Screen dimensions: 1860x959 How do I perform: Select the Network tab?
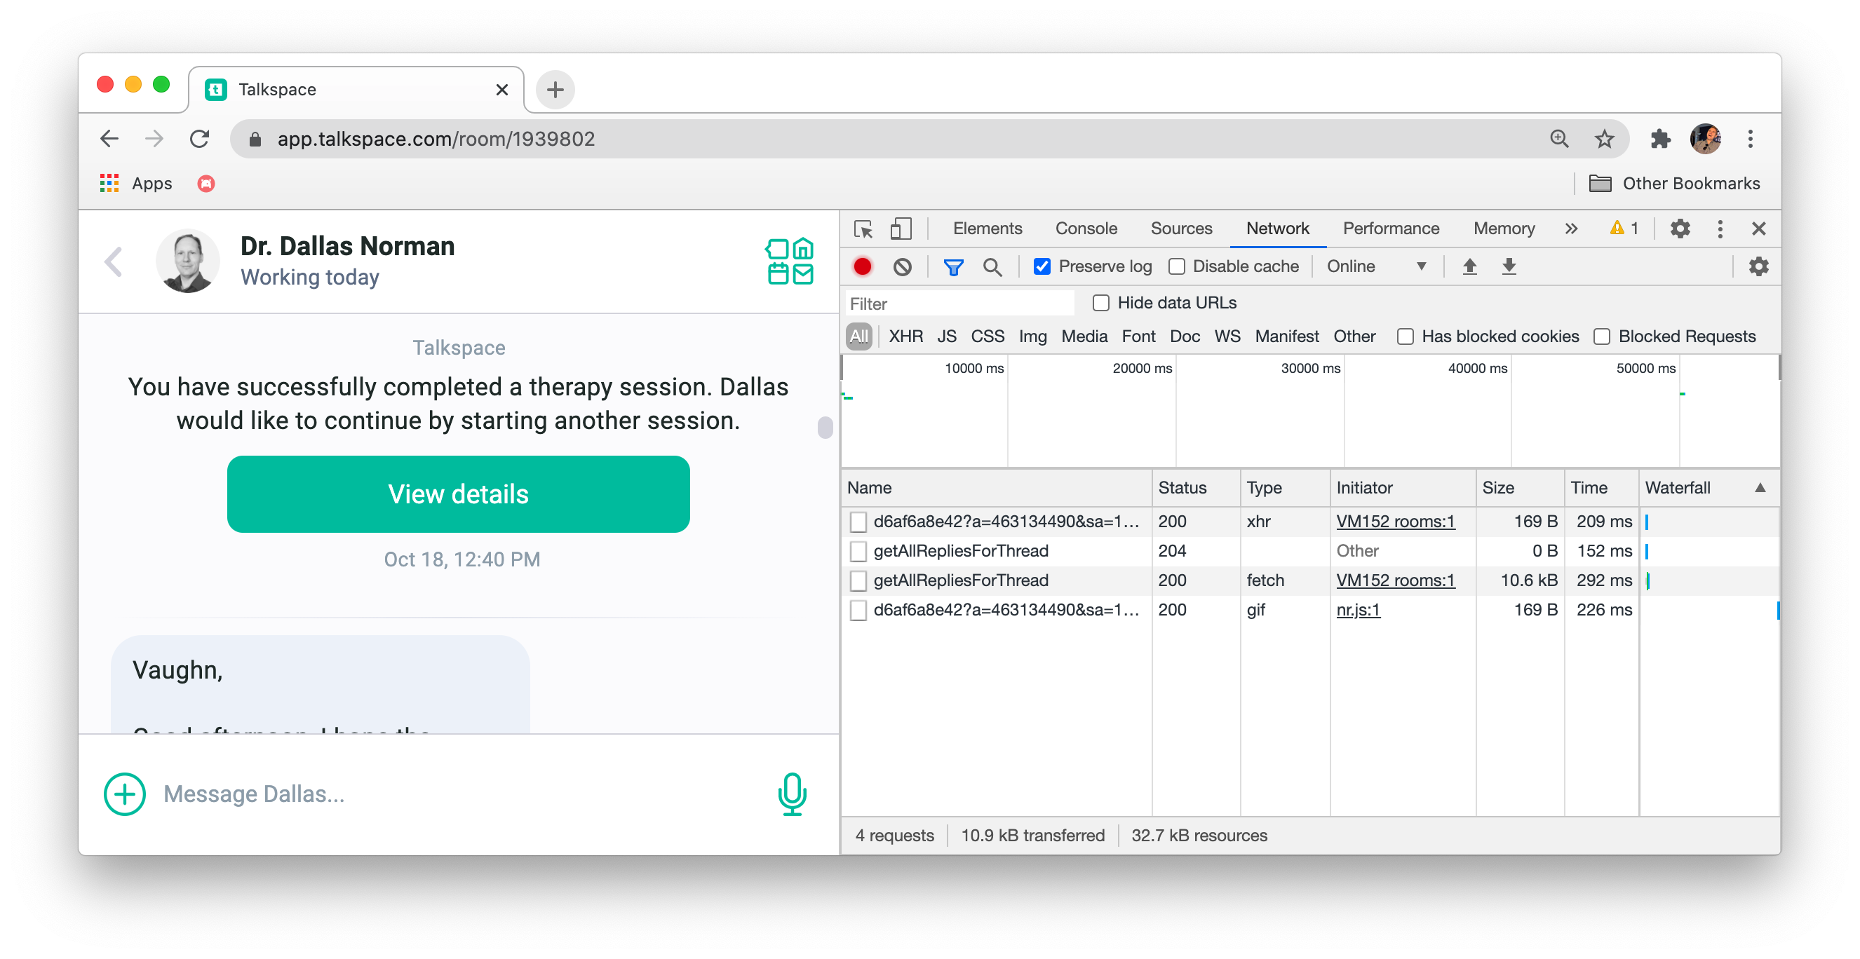point(1277,229)
